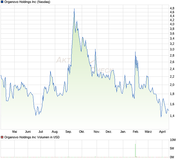Click the 4,6 price axis value
The height and width of the screenshot is (160, 181).
coord(172,12)
